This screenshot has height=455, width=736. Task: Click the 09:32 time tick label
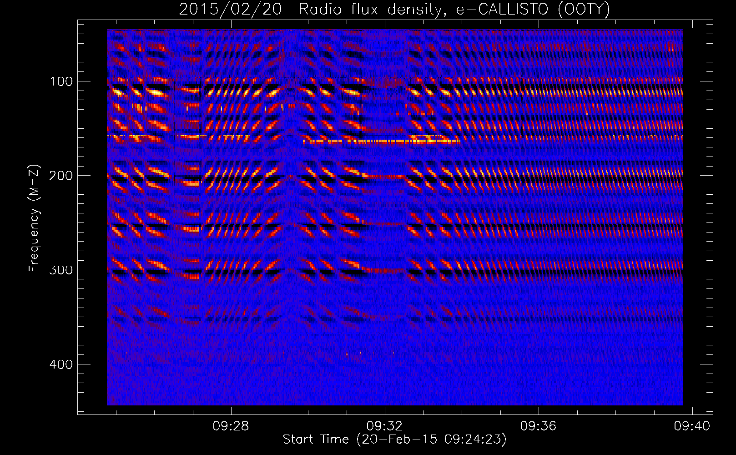click(384, 426)
